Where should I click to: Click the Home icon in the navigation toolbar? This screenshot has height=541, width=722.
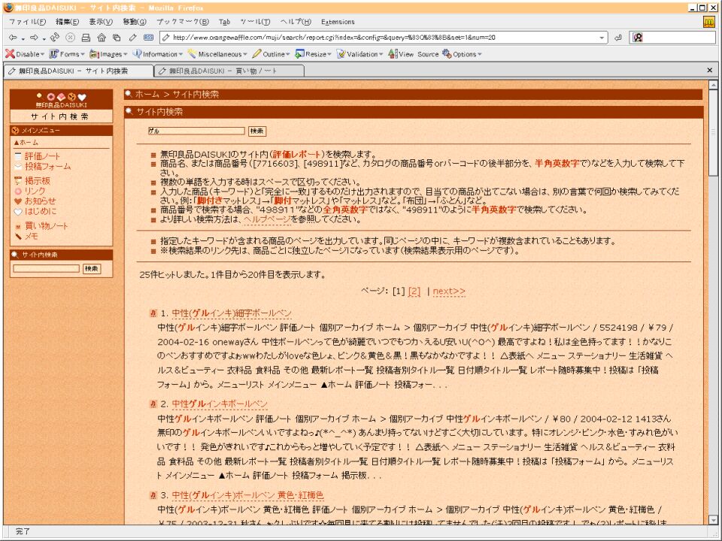tap(102, 38)
